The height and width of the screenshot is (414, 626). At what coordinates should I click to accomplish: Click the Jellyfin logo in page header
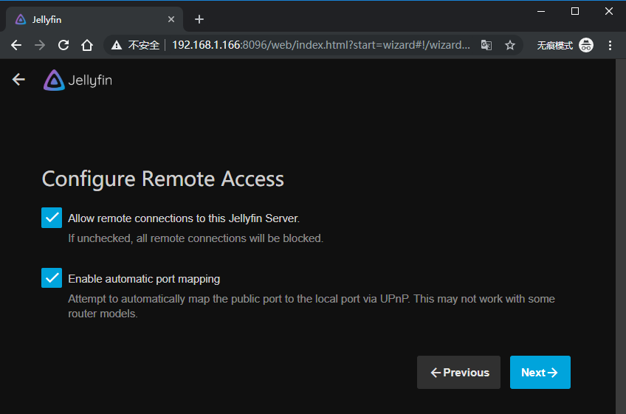tap(78, 80)
